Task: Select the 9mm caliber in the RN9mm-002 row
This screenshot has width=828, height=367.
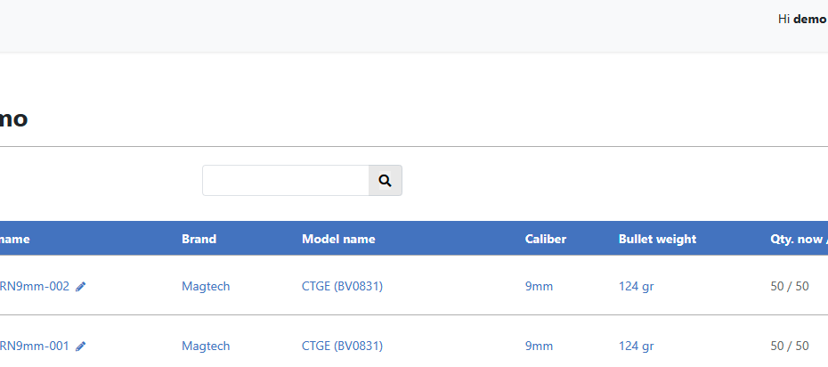Action: (x=539, y=286)
